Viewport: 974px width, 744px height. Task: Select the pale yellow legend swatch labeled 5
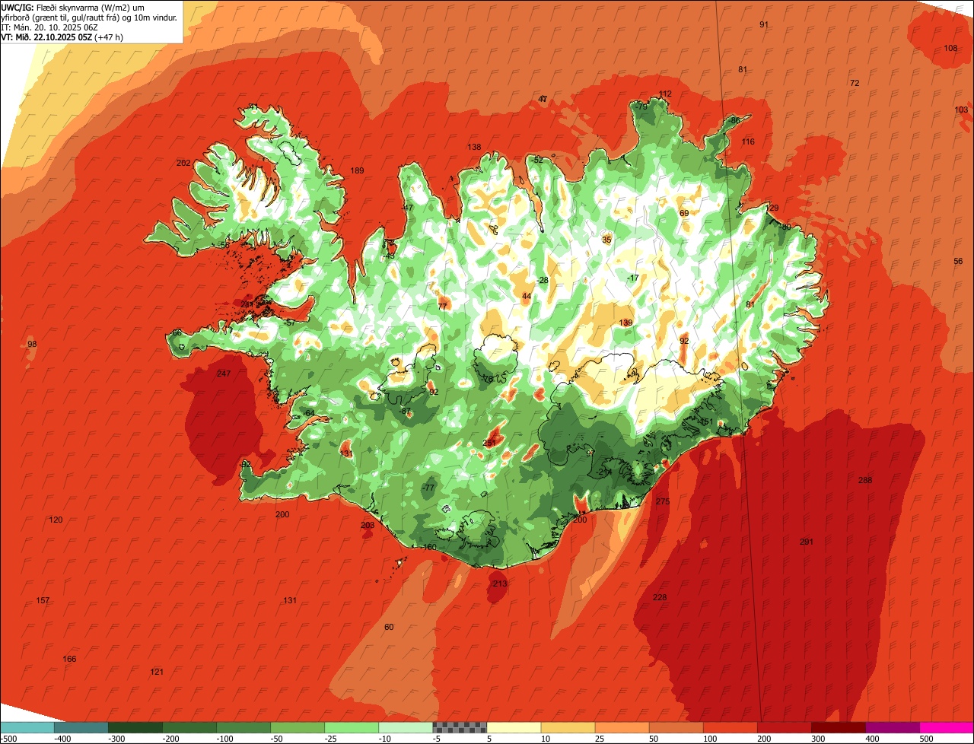click(x=514, y=727)
